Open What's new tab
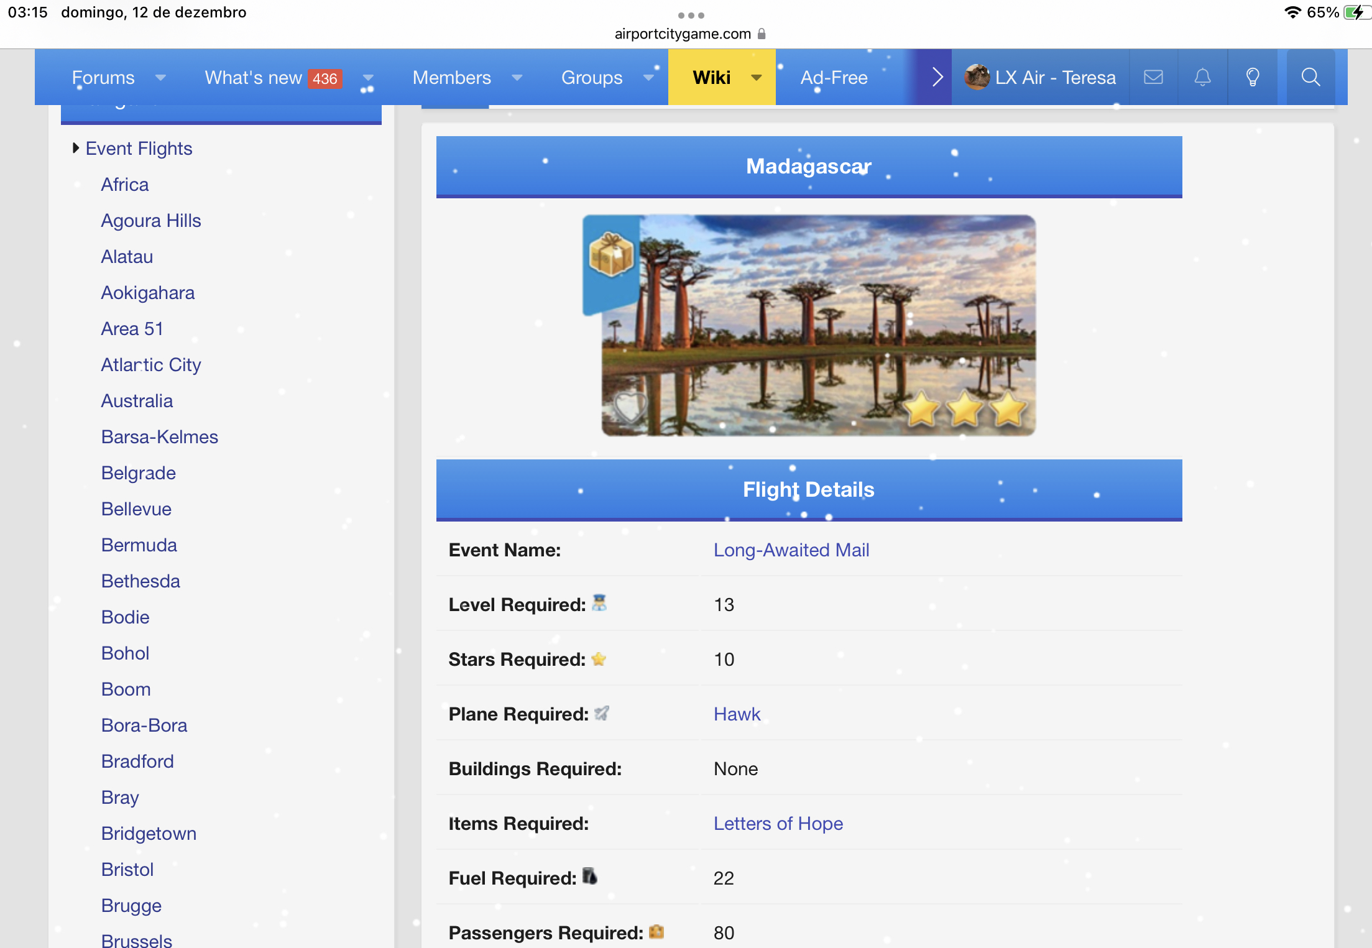The height and width of the screenshot is (948, 1372). click(x=254, y=78)
